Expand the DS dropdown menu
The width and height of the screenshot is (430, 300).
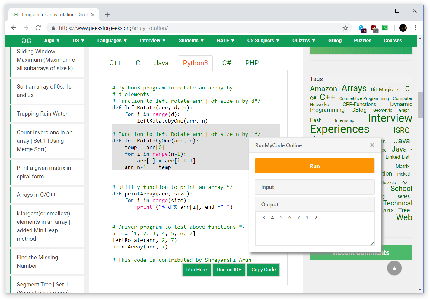pos(78,41)
